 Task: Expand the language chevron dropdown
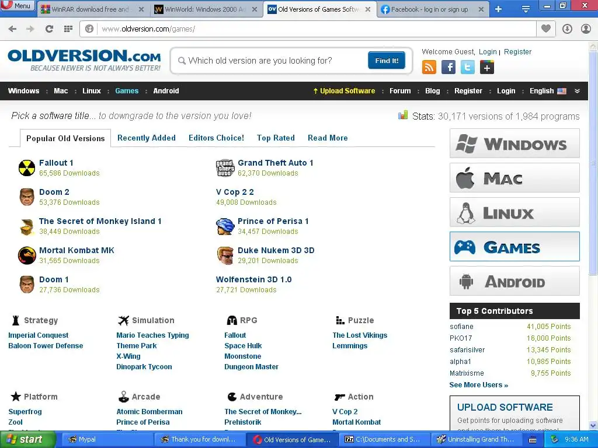[577, 91]
